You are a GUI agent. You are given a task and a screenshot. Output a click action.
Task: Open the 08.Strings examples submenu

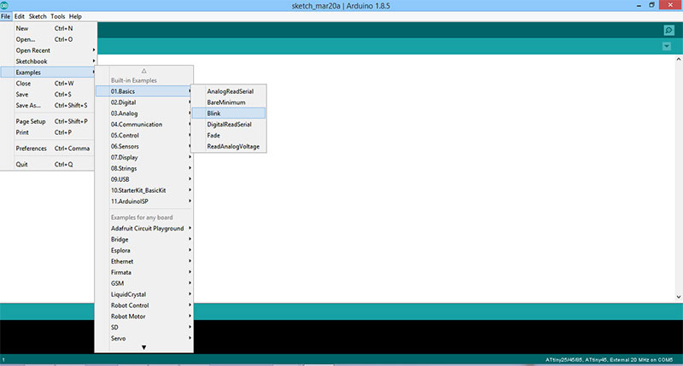click(144, 168)
